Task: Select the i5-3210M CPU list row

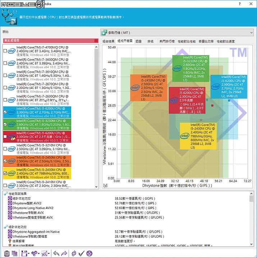Action: (37, 149)
